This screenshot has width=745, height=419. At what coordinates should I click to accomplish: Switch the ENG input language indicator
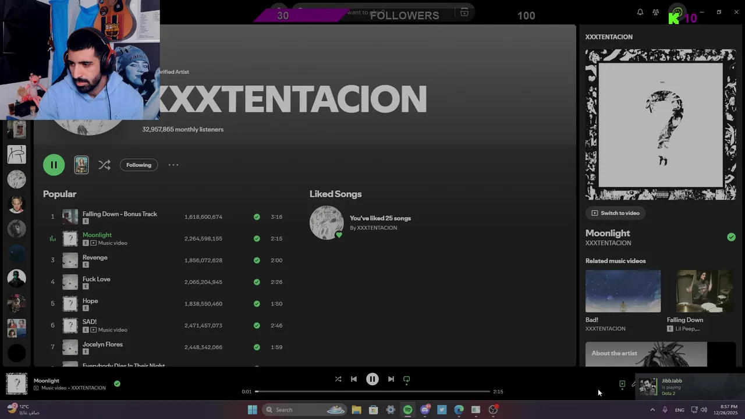pos(679,410)
